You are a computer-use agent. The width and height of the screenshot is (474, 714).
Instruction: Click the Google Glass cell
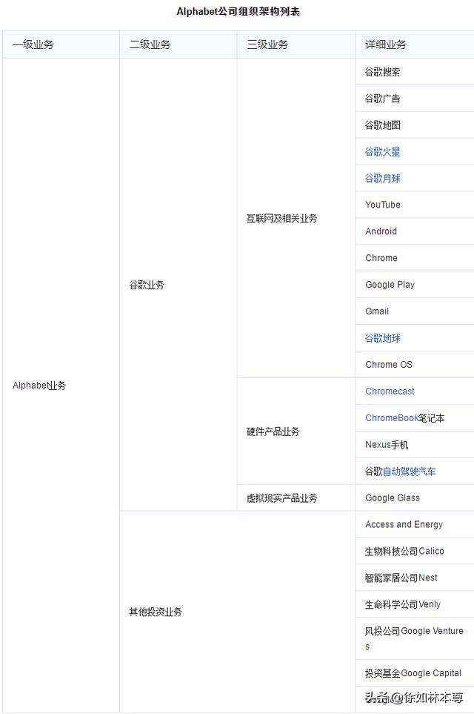click(x=415, y=498)
